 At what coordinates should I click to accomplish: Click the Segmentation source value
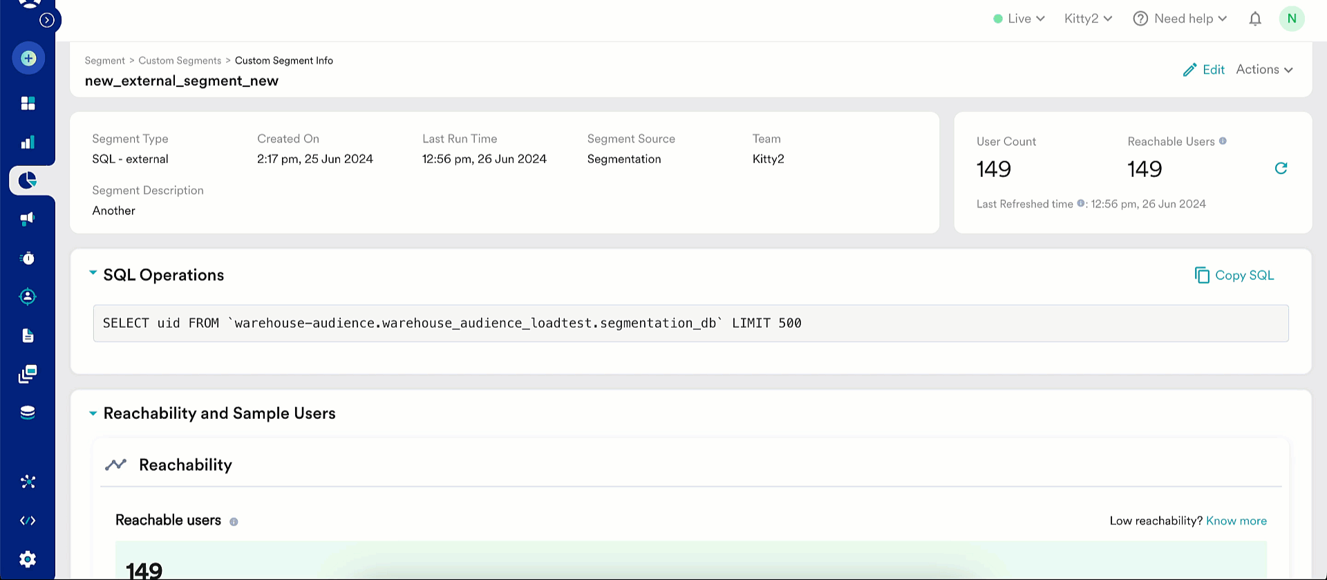tap(624, 159)
